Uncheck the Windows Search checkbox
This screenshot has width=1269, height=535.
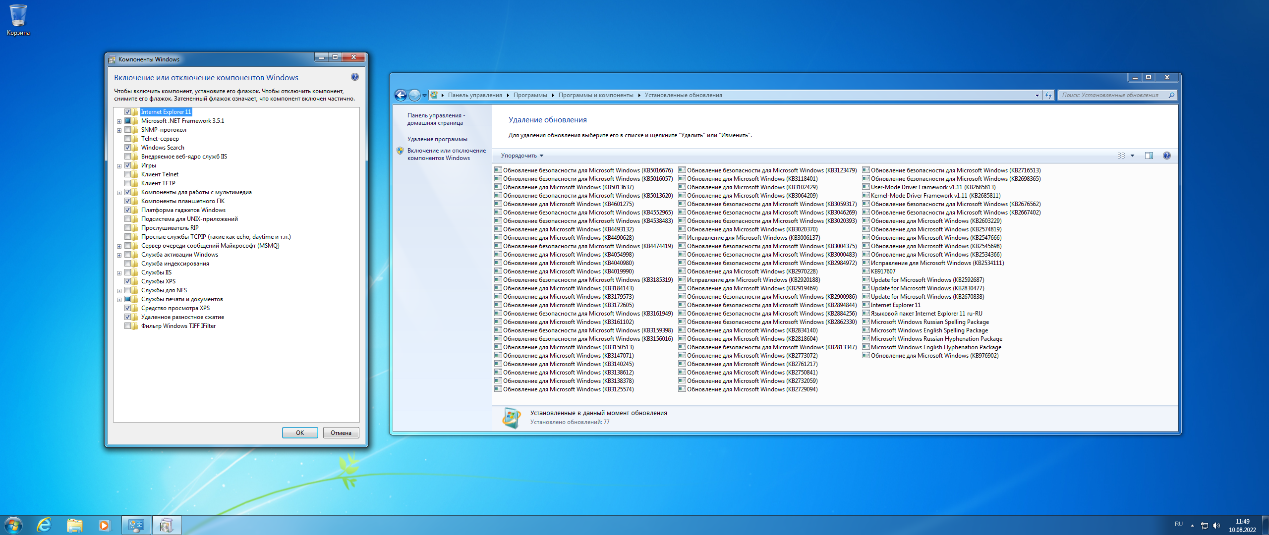click(127, 148)
